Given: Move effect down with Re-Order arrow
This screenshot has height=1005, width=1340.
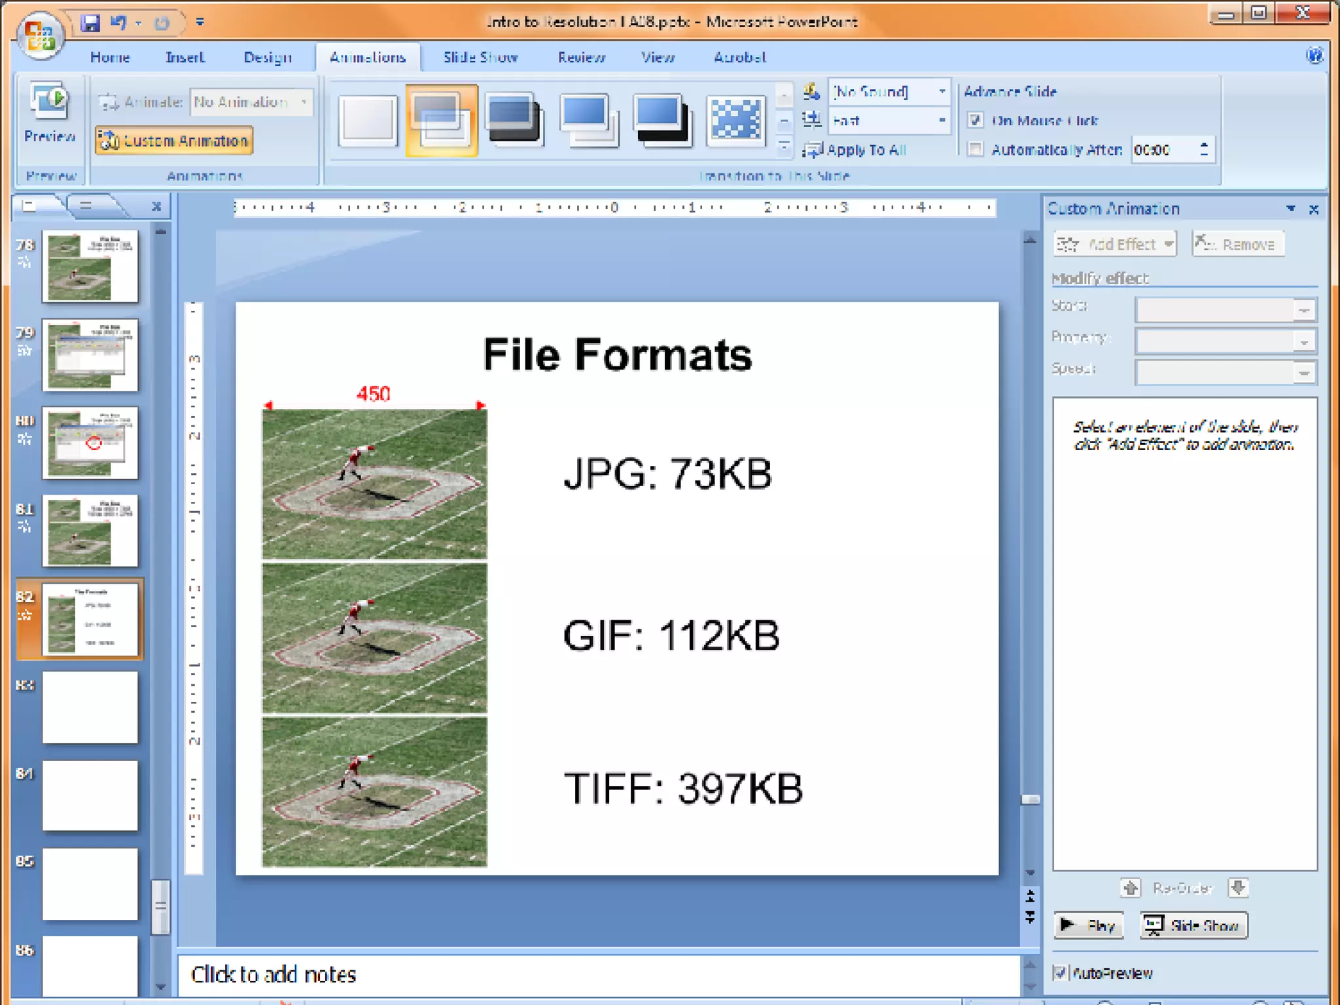Looking at the screenshot, I should pyautogui.click(x=1238, y=888).
